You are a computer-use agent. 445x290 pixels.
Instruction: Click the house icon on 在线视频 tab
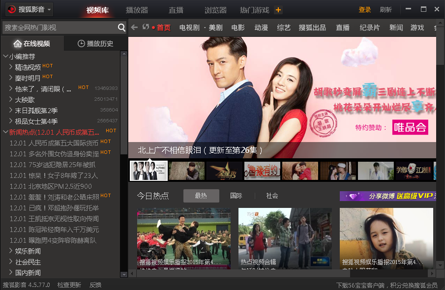[18, 44]
